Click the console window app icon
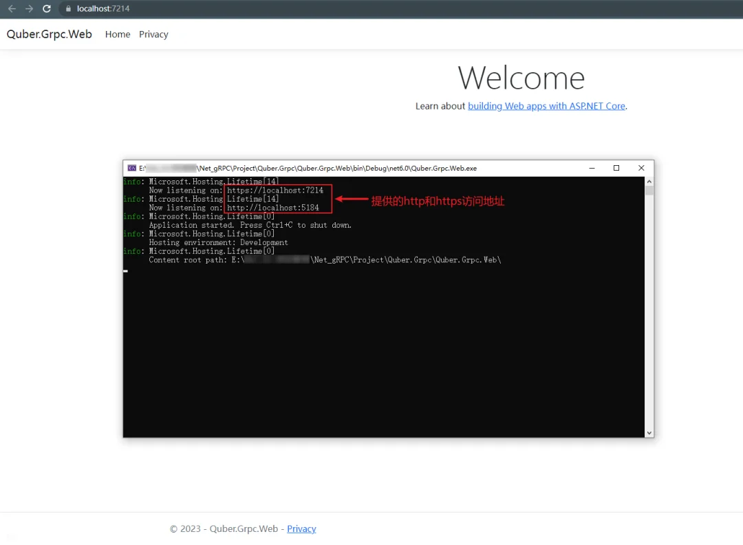Viewport: 743px width, 545px height. [131, 168]
